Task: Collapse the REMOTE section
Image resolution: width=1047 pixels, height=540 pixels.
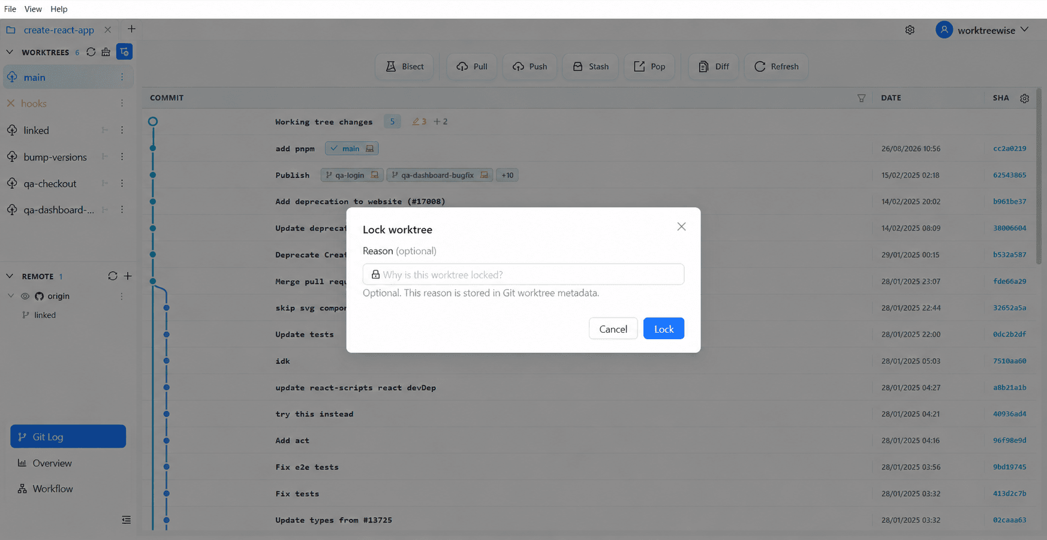Action: pyautogui.click(x=10, y=276)
